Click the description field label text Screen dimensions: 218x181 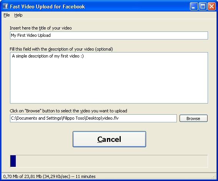tap(61, 49)
